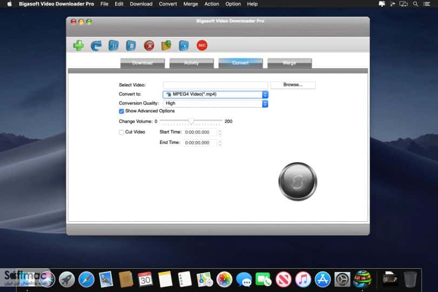This screenshot has height=292, width=438.
Task: Open the Trash in the Dock
Action: [x=410, y=279]
